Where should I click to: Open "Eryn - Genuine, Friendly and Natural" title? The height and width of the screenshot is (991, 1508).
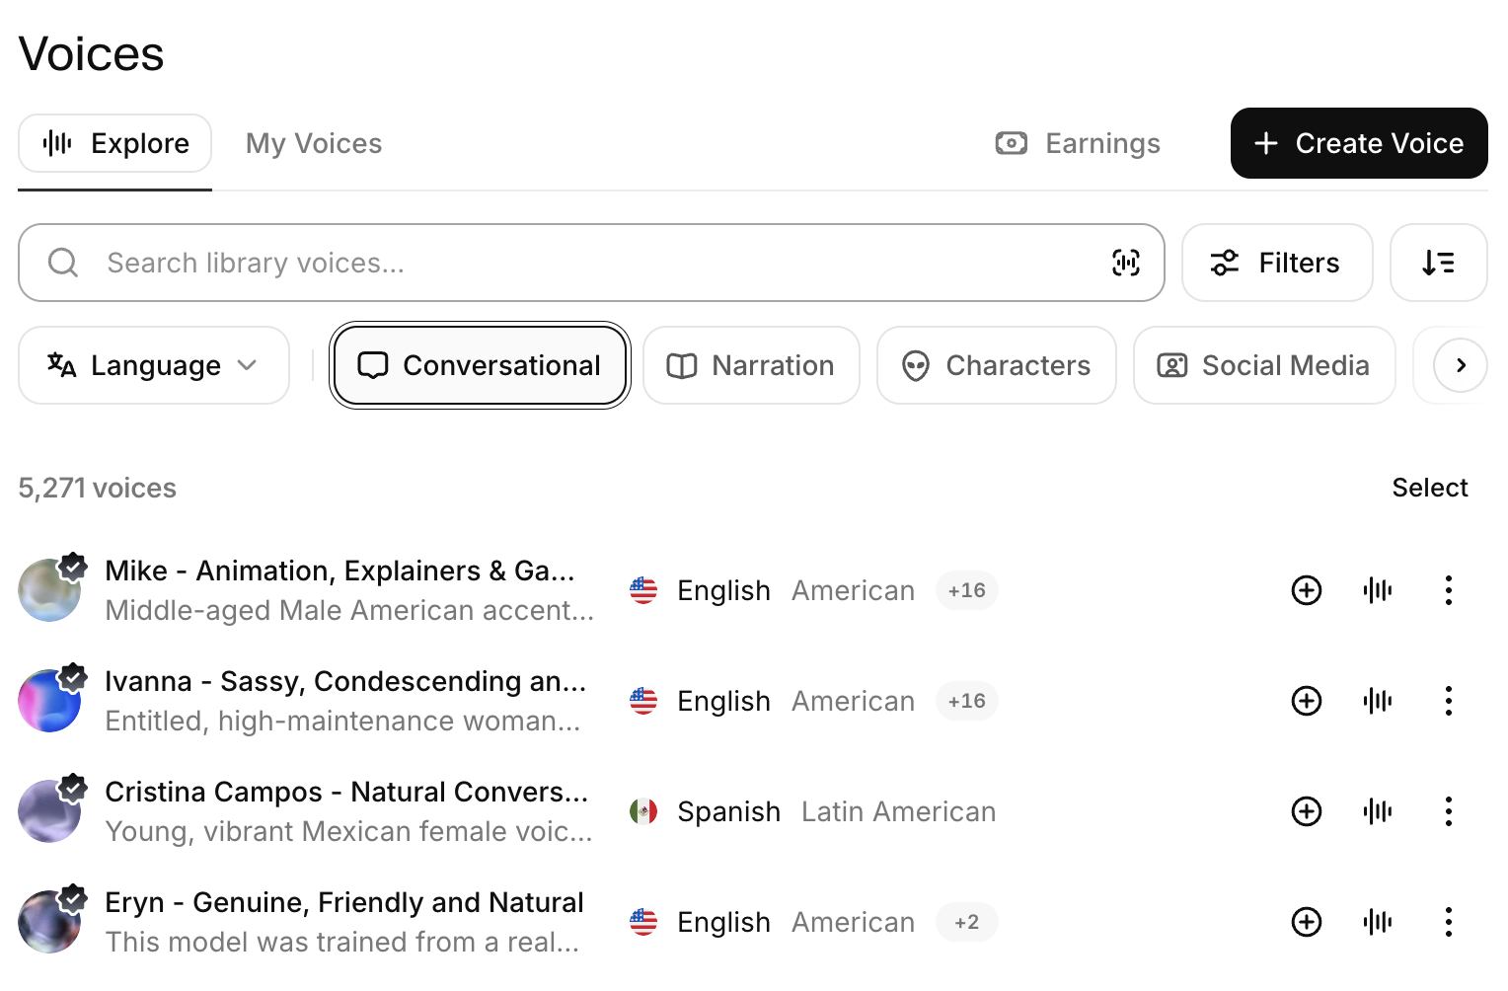[344, 902]
